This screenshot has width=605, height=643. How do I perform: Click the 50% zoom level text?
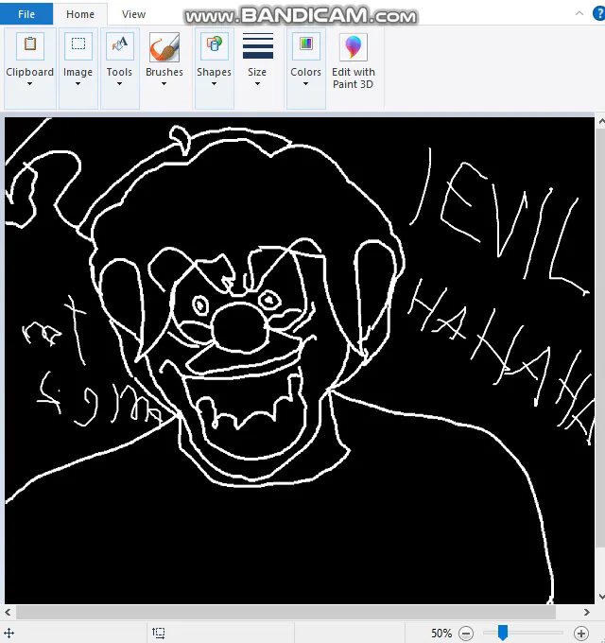(x=441, y=634)
